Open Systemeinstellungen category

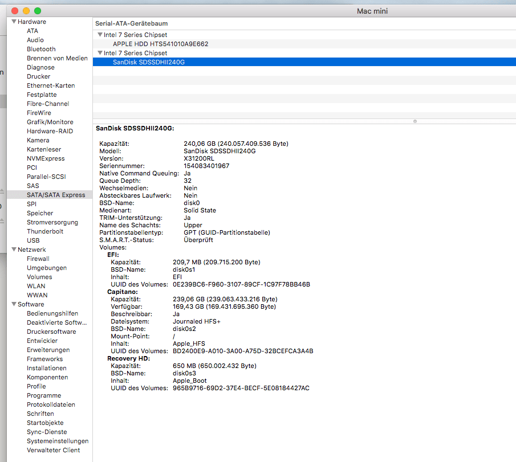[x=58, y=441]
